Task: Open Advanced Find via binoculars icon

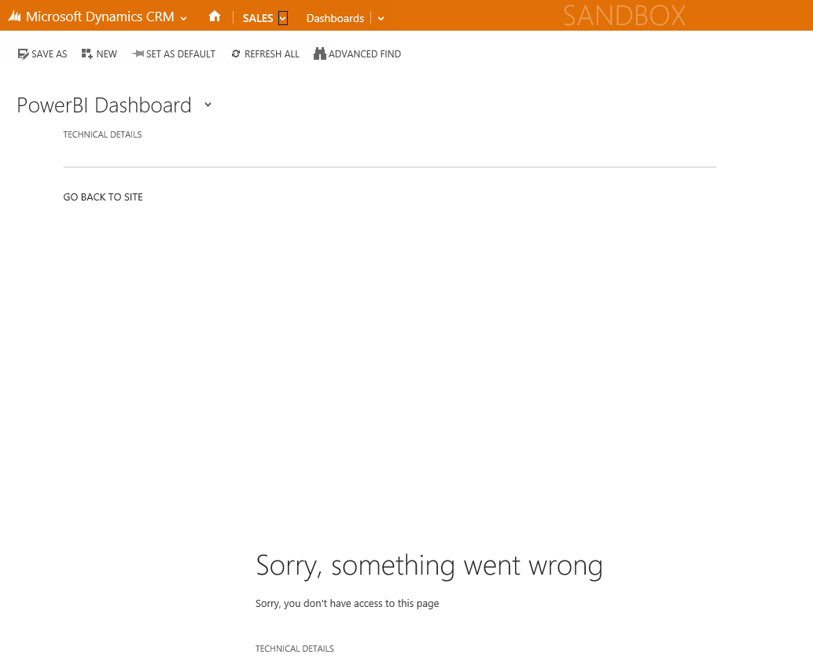Action: coord(319,54)
